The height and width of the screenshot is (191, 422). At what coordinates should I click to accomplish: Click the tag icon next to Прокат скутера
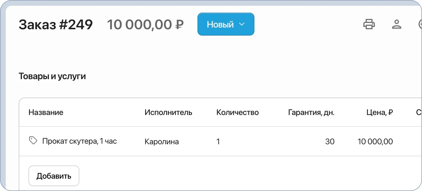(33, 140)
